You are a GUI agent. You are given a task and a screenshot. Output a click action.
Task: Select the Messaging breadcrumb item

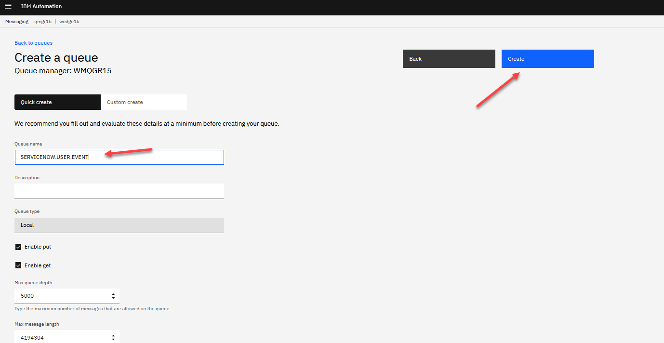[x=17, y=22]
